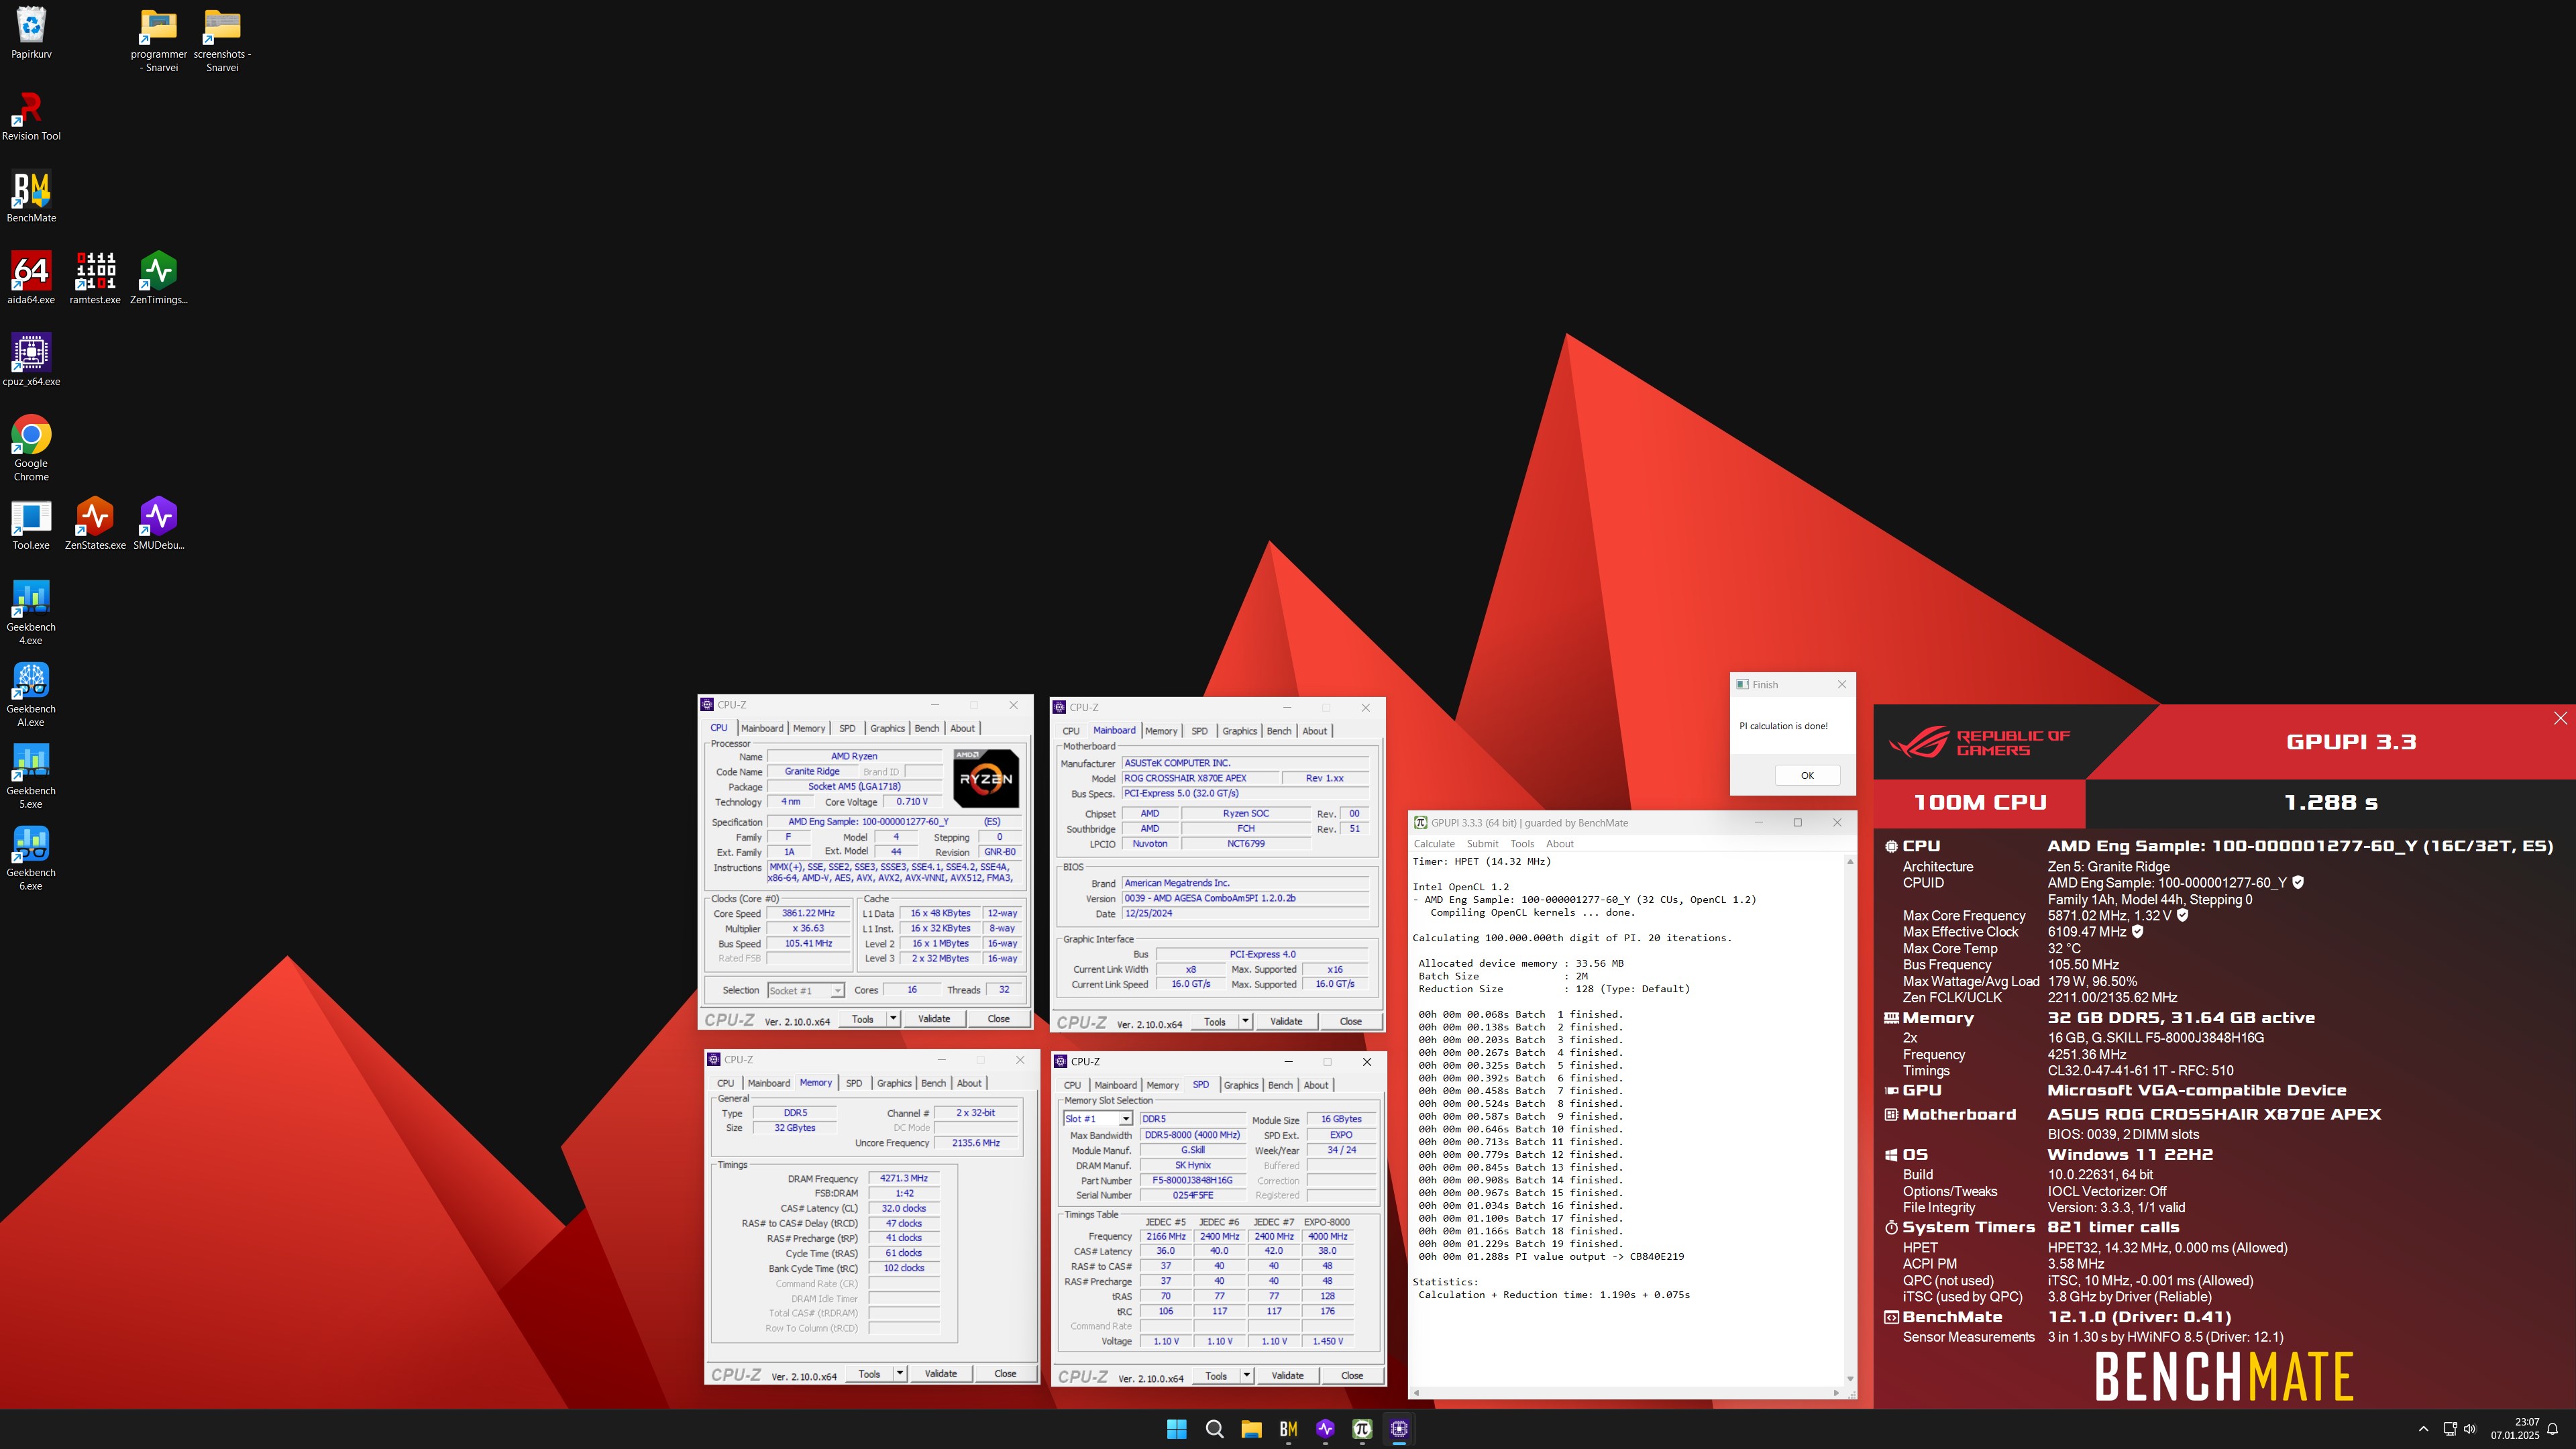This screenshot has height=1449, width=2576.
Task: Launch the BenchMate desktop shortcut
Action: pos(31,197)
